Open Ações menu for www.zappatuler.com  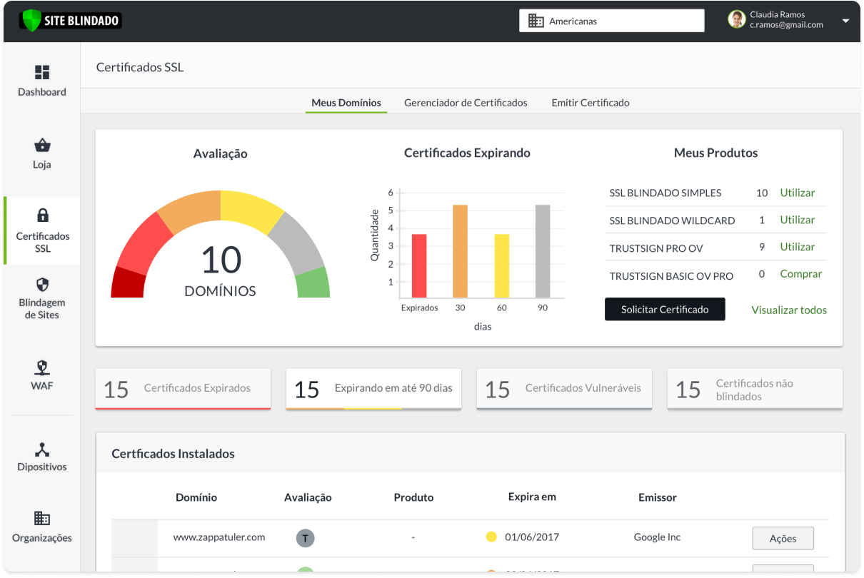click(x=783, y=538)
